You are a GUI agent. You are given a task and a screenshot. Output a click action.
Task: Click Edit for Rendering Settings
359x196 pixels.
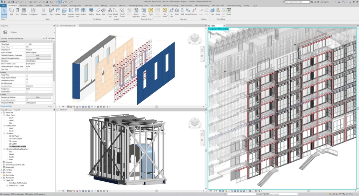(38, 97)
